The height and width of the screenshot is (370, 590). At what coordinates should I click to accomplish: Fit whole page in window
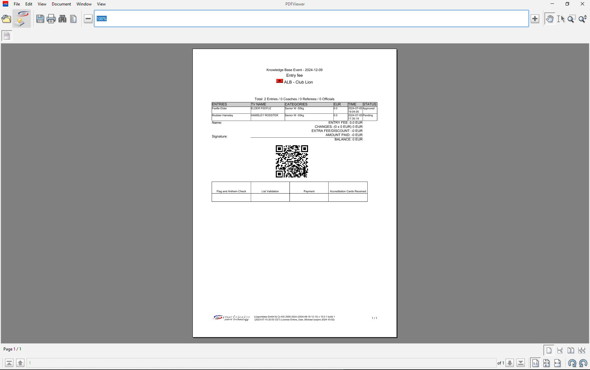pyautogui.click(x=546, y=363)
